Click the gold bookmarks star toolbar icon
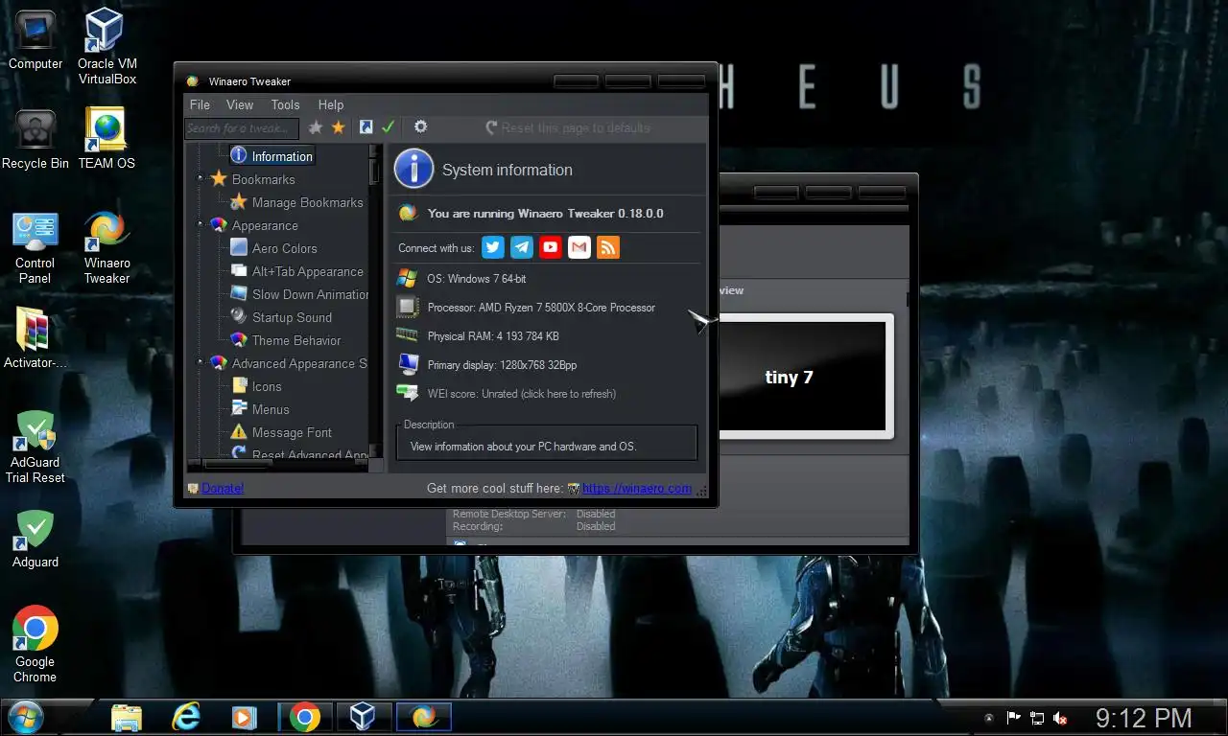Image resolution: width=1228 pixels, height=736 pixels. (x=338, y=127)
